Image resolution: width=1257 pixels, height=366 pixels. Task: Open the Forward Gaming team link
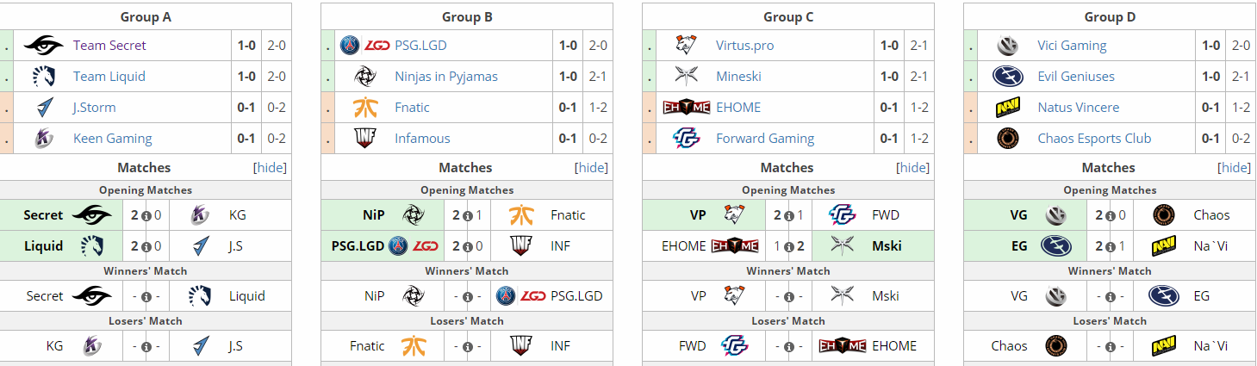pyautogui.click(x=765, y=139)
